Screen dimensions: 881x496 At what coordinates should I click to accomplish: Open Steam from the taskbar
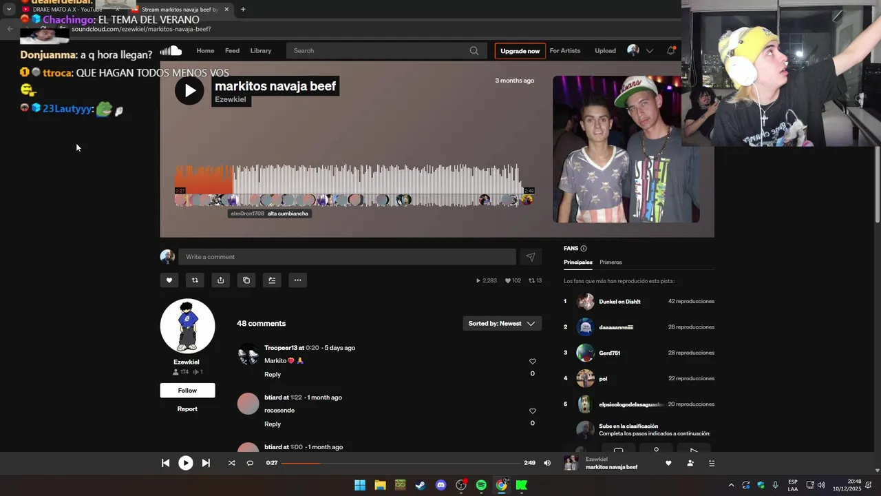421,485
